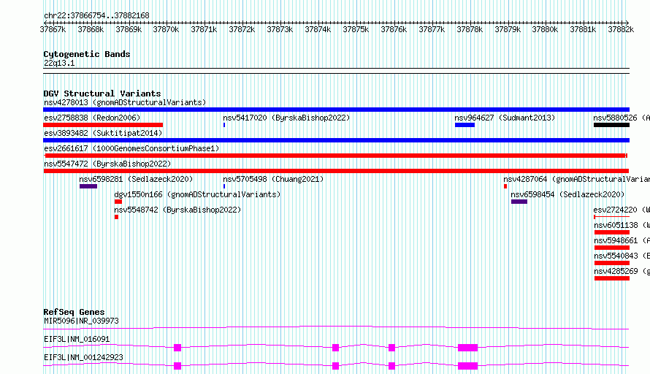Click the nsv5548742 (ByrskaBishop2022) label
Viewport: 650px width, 374px height.
pyautogui.click(x=177, y=210)
